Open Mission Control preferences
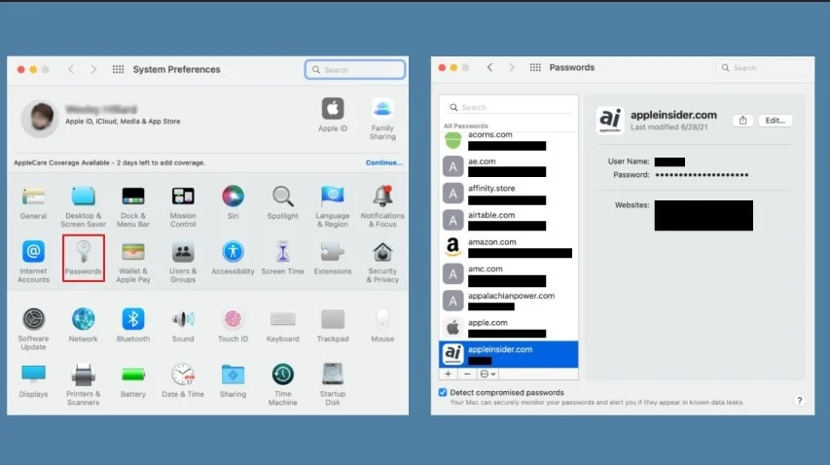830x465 pixels. click(x=183, y=206)
